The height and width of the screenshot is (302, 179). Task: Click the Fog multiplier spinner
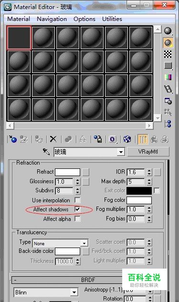pyautogui.click(x=149, y=209)
